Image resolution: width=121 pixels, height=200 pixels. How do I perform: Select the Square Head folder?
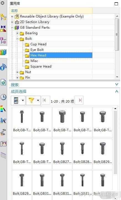coord(41,66)
